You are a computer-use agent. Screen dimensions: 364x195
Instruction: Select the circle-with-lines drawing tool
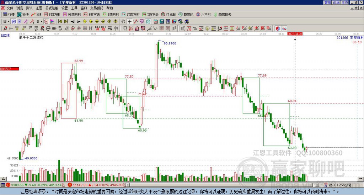tap(48, 28)
